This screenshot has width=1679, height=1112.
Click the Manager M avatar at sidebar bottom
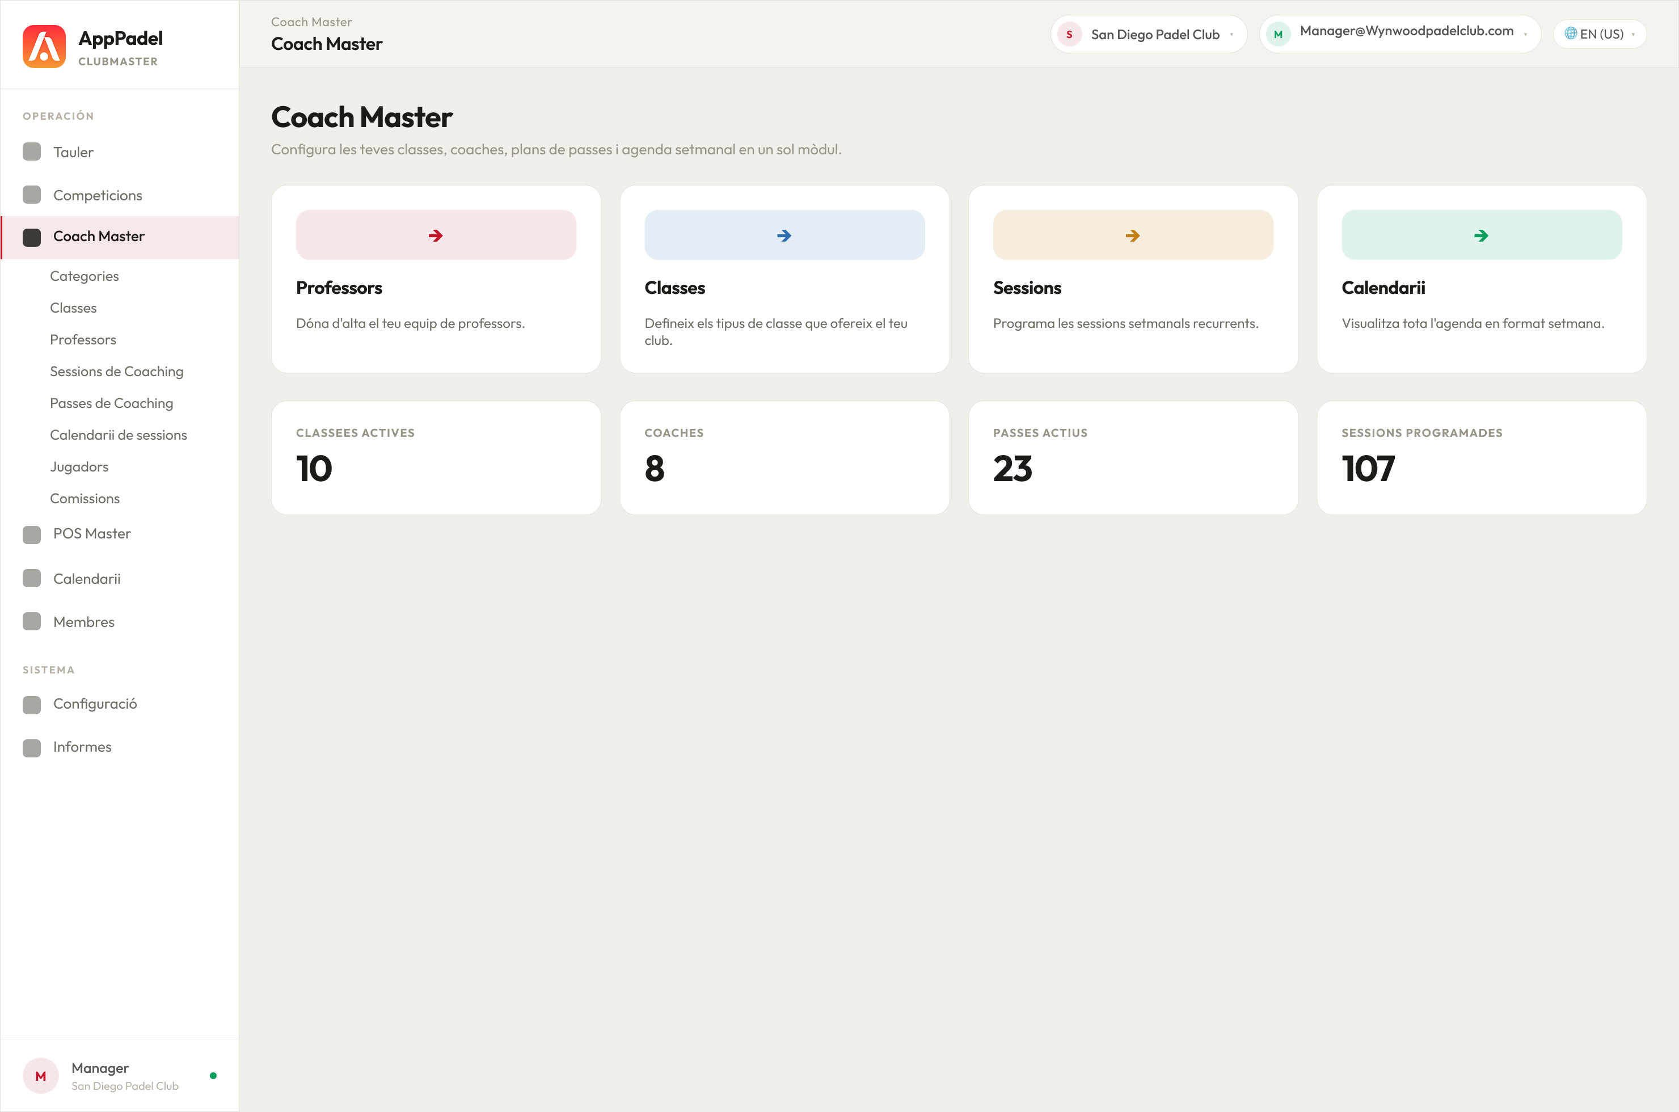pyautogui.click(x=40, y=1076)
